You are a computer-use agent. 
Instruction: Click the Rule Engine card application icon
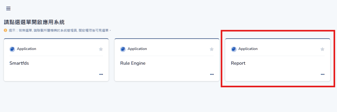123,49
